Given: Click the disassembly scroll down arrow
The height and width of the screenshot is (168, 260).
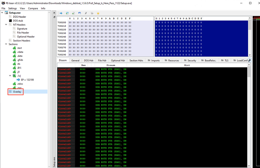Looking at the screenshot, I should [249, 166].
